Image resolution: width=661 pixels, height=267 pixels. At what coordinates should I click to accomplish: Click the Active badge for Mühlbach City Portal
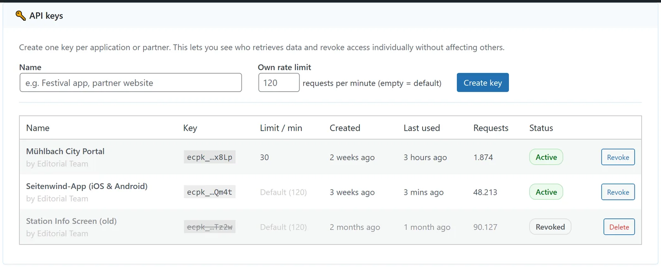(546, 157)
